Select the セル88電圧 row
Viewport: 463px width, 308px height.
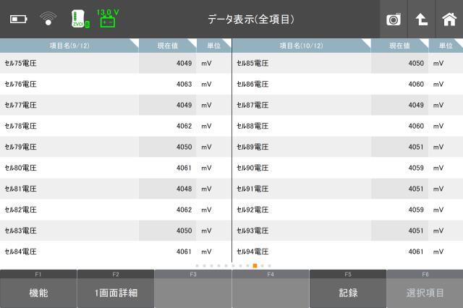pyautogui.click(x=347, y=126)
